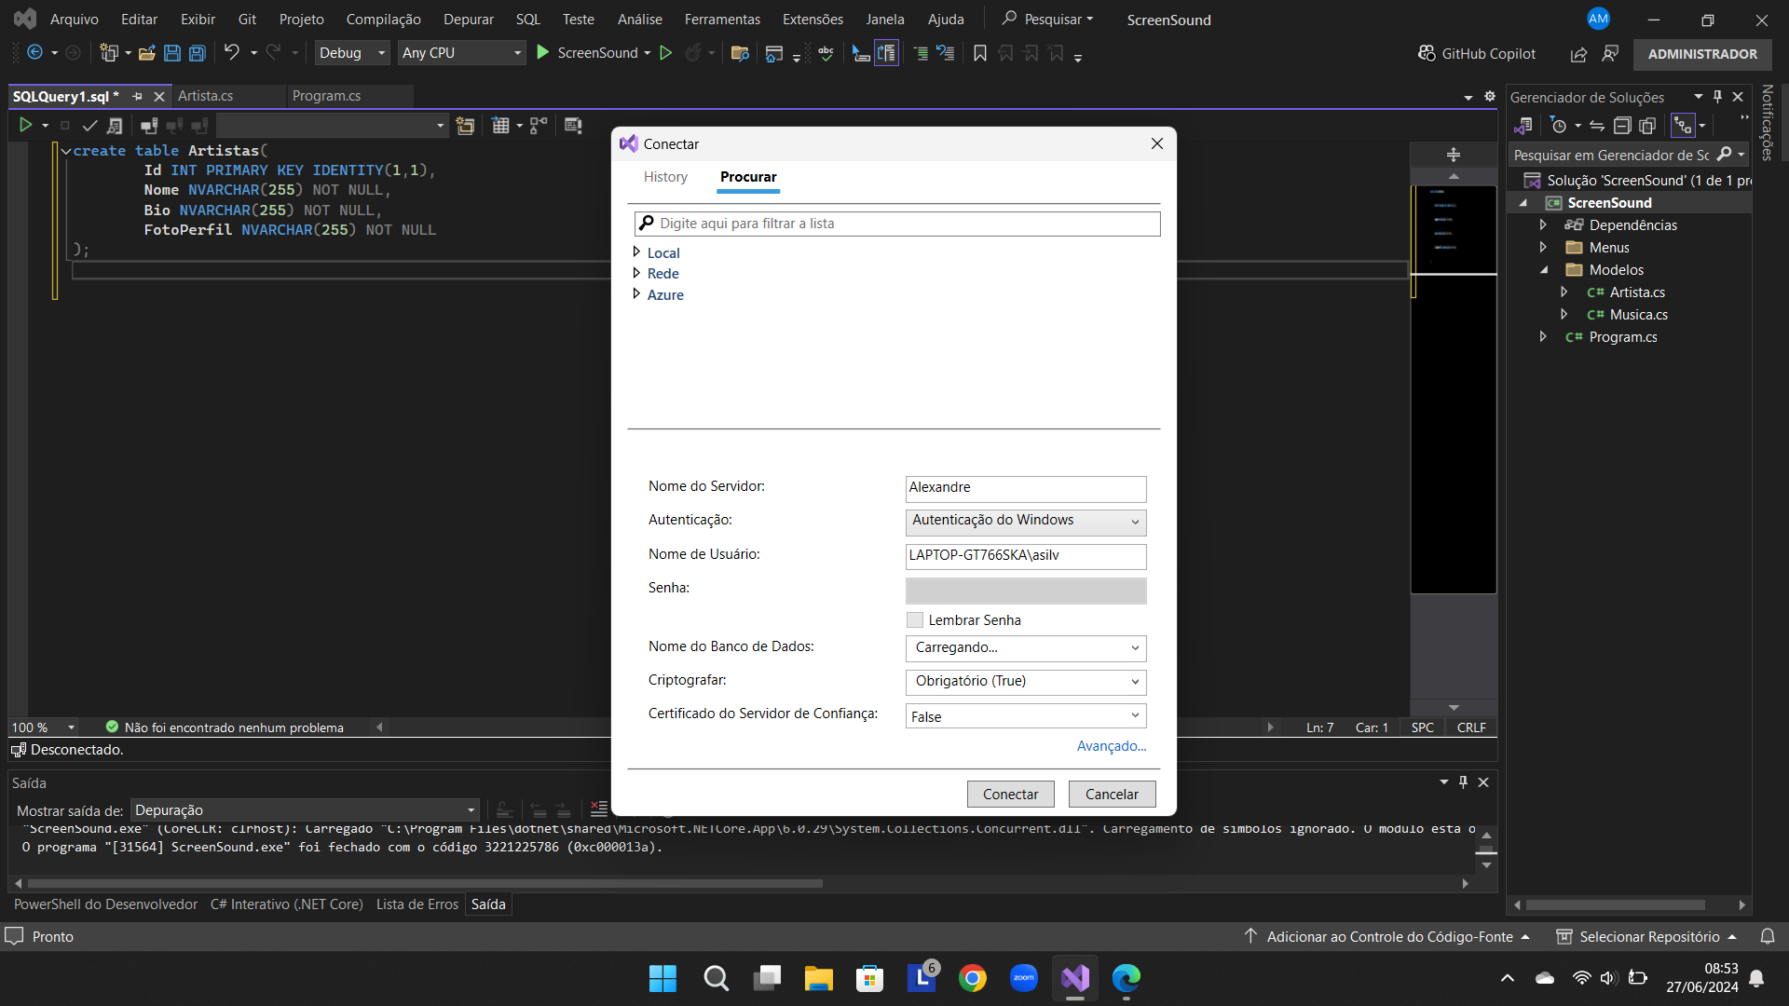Click the Connect icon in the SQL toolbar
The image size is (1789, 1006).
148,125
